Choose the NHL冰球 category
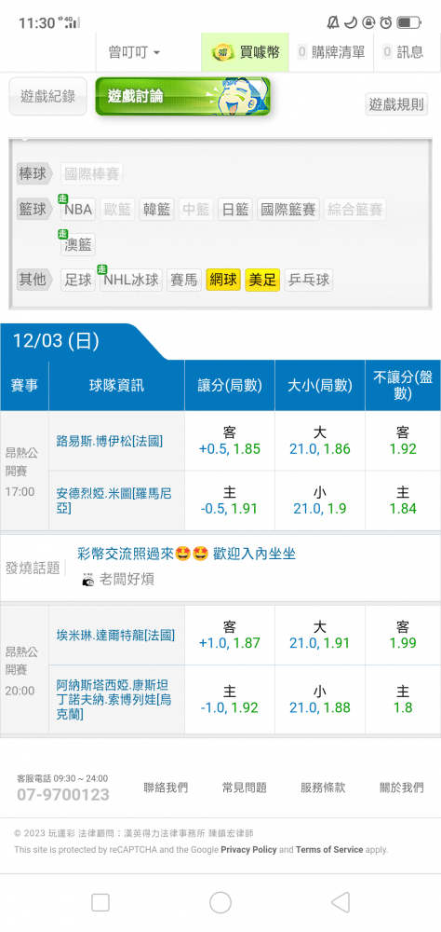441x932 pixels. coord(130,280)
